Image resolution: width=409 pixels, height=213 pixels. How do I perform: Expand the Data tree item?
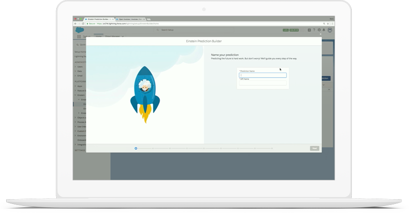tap(75, 71)
